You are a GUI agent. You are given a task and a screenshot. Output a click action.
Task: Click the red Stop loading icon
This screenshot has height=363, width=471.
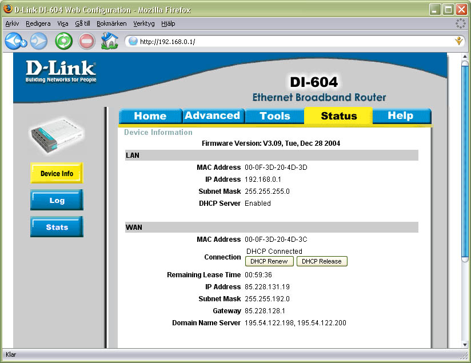[86, 41]
